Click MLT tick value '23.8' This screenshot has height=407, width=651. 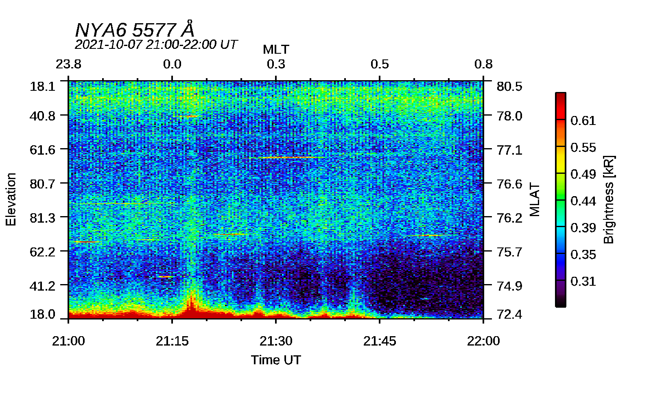[68, 64]
